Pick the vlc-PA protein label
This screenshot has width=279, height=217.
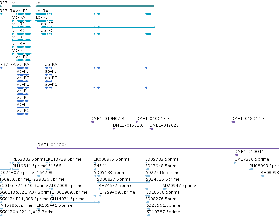pyautogui.click(x=23, y=64)
